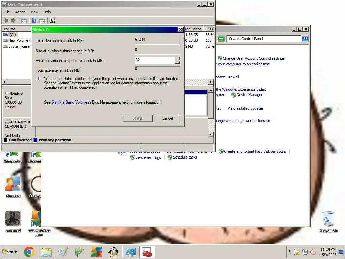
Task: Click the Cancel button in Shrink dialog
Action: [x=167, y=118]
